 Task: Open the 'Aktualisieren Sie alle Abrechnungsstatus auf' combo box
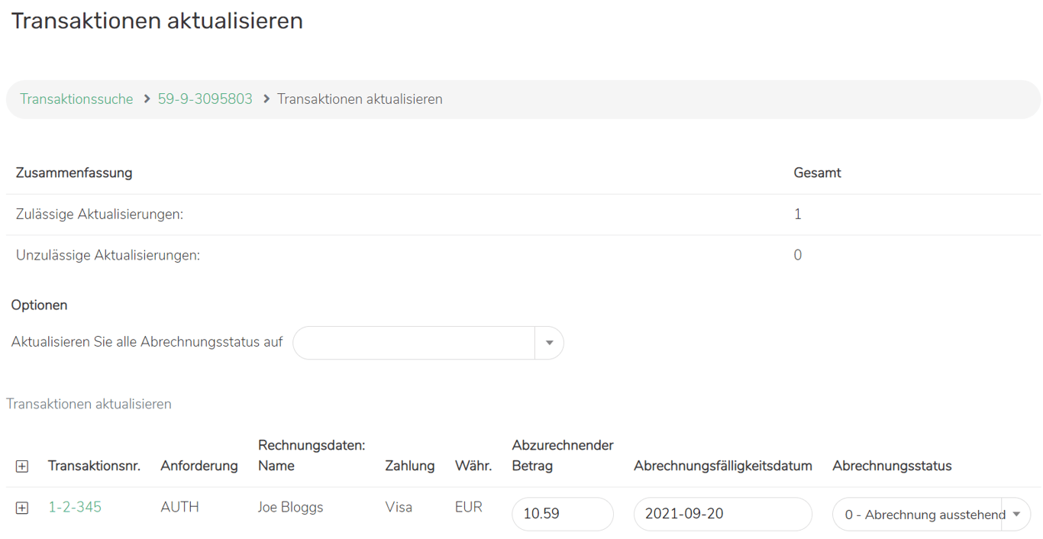pyautogui.click(x=414, y=343)
